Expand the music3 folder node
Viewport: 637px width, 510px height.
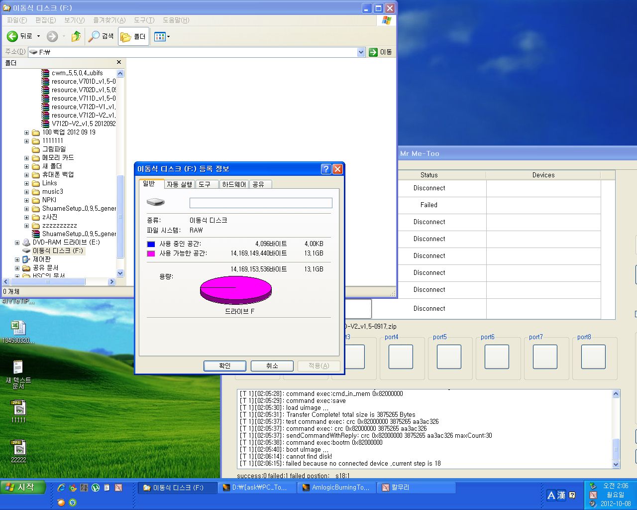[26, 192]
